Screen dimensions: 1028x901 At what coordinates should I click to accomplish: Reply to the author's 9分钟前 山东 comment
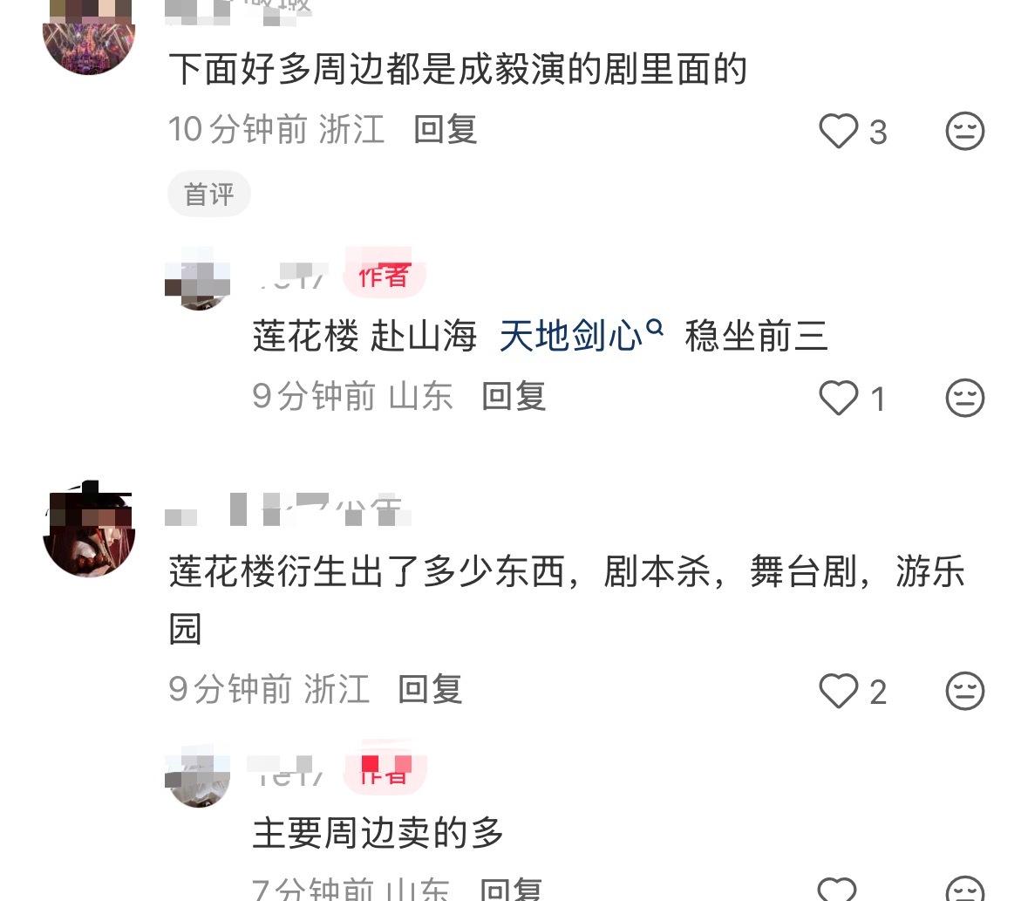pos(514,396)
